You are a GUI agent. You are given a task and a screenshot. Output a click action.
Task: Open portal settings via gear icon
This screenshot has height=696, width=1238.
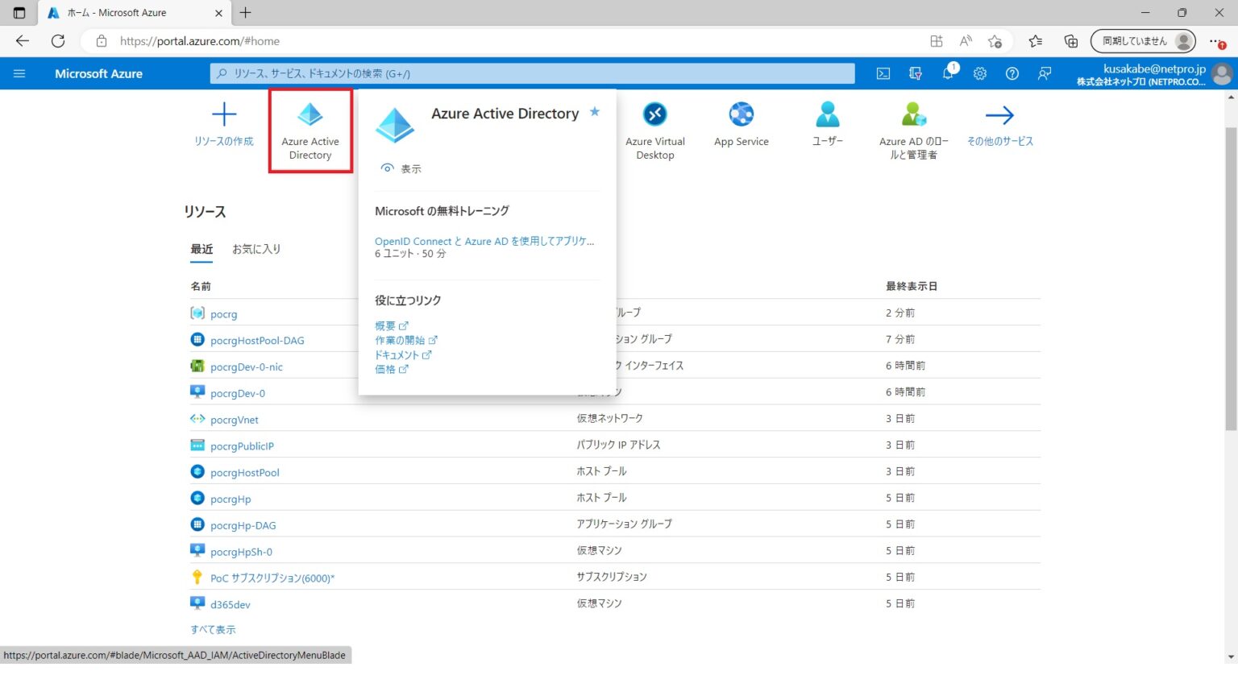tap(979, 73)
